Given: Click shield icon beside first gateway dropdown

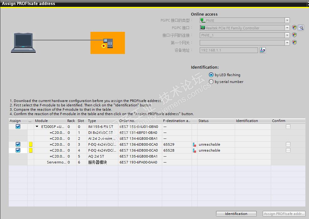Looking at the screenshot, I should pos(294,42).
